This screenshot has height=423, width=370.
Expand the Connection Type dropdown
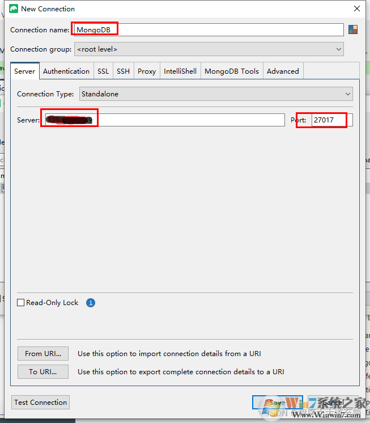pyautogui.click(x=216, y=94)
